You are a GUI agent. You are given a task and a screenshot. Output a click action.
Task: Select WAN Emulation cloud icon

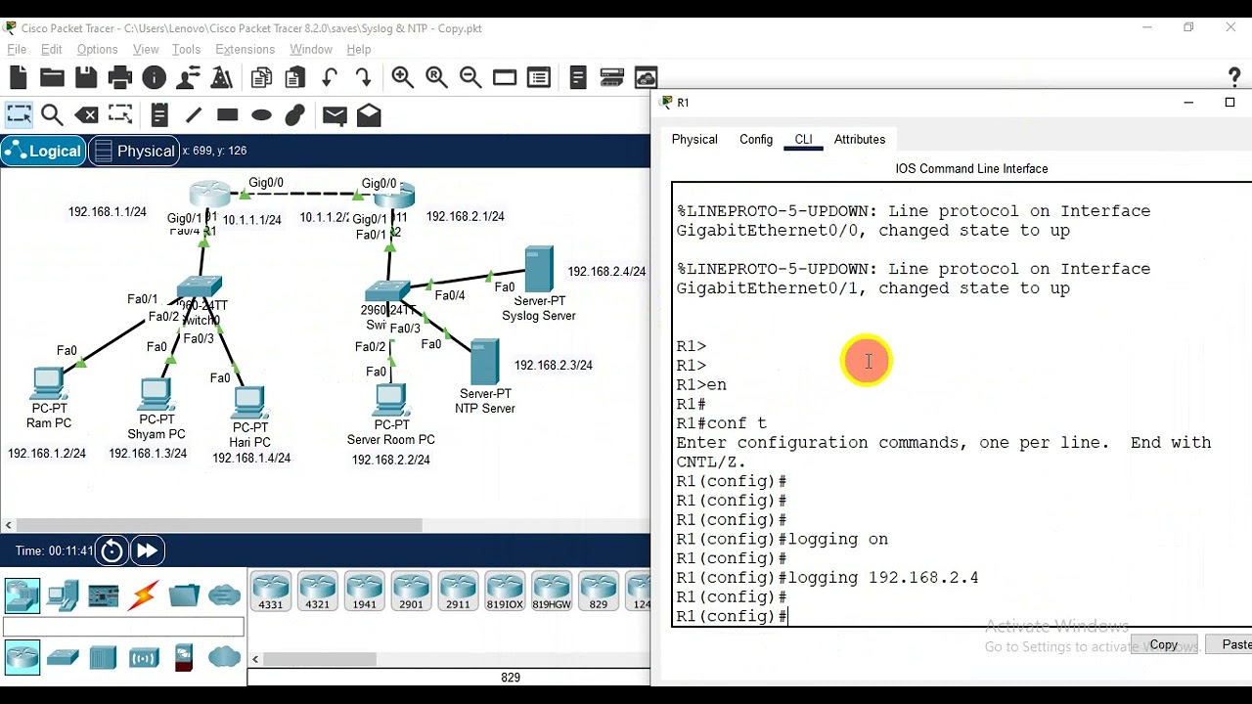pos(224,657)
